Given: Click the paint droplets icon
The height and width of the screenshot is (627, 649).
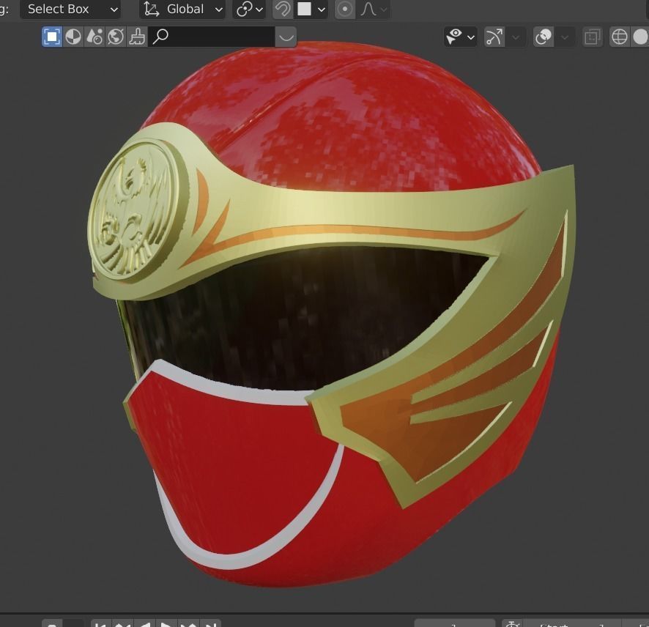Looking at the screenshot, I should 94,37.
